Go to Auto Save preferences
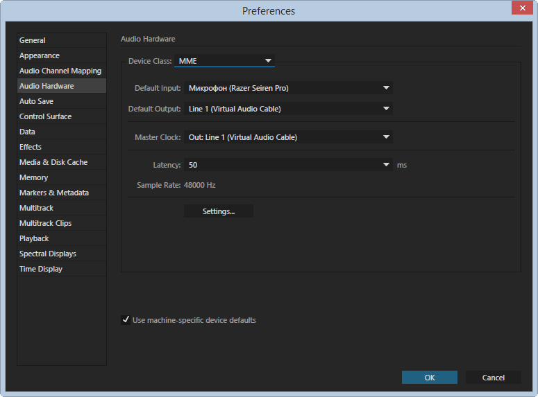Viewport: 538px width, 397px height. click(x=36, y=101)
